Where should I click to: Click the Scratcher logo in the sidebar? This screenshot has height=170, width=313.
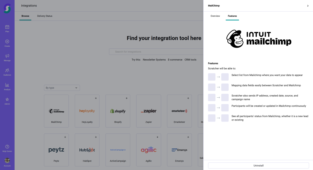7,8
